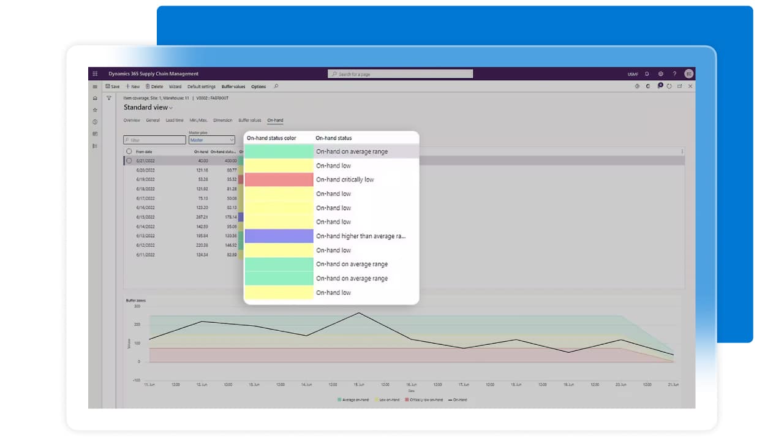The height and width of the screenshot is (441, 784).
Task: Open the Home icon in left sidebar
Action: coord(95,98)
